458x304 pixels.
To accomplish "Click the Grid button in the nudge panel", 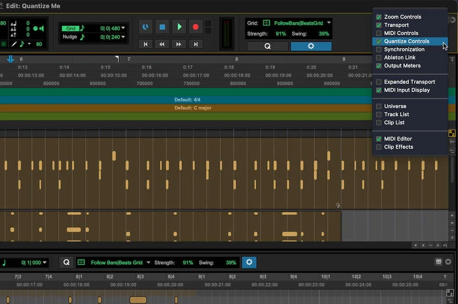I will [x=71, y=28].
